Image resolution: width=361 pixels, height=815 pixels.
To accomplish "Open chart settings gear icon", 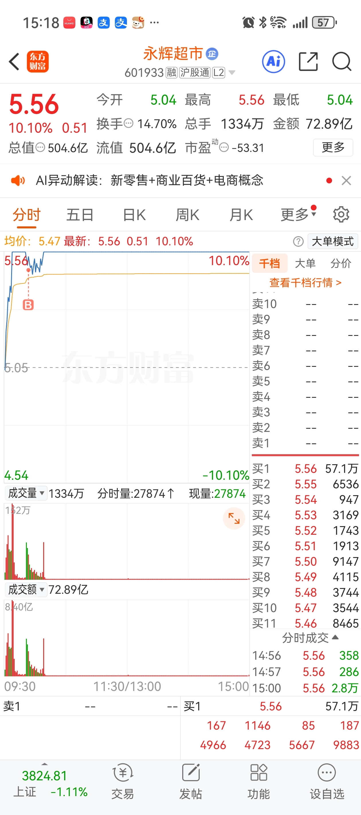I will pos(341,215).
